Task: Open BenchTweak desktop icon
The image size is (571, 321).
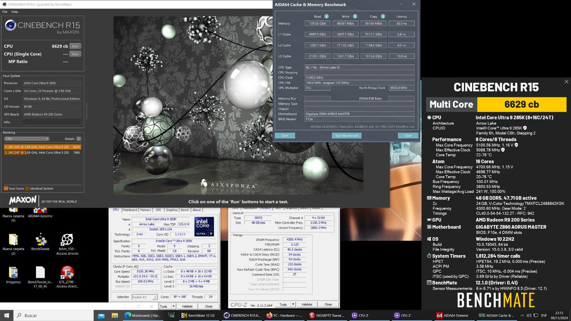Action: (41, 242)
